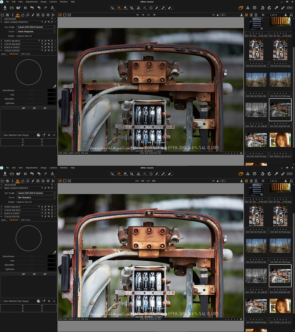Toggle multi-view viewer mode in upper window
Image resolution: width=295 pixels, height=332 pixels.
[60, 15]
